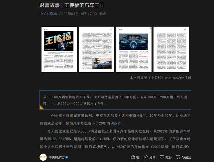Click the heart recommend icon
This screenshot has height=162, width=214.
pyautogui.click(x=162, y=157)
